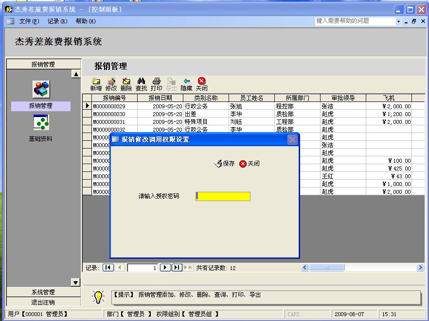Click the form icon beside the 文件 menu
Image resolution: width=429 pixels, height=321 pixels.
tap(10, 21)
